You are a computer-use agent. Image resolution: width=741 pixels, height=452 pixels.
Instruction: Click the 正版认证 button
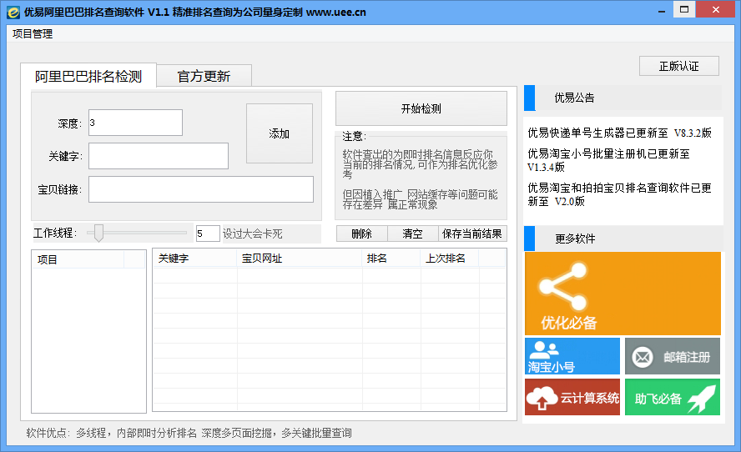(x=679, y=66)
